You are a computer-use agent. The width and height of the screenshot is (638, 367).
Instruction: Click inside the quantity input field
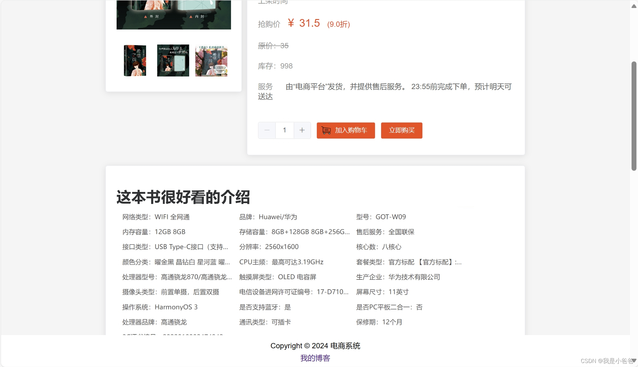click(x=285, y=130)
